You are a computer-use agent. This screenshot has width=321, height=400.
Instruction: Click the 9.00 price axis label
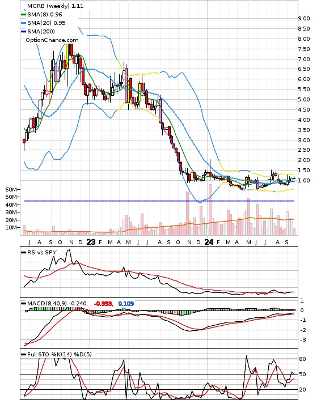303,18
